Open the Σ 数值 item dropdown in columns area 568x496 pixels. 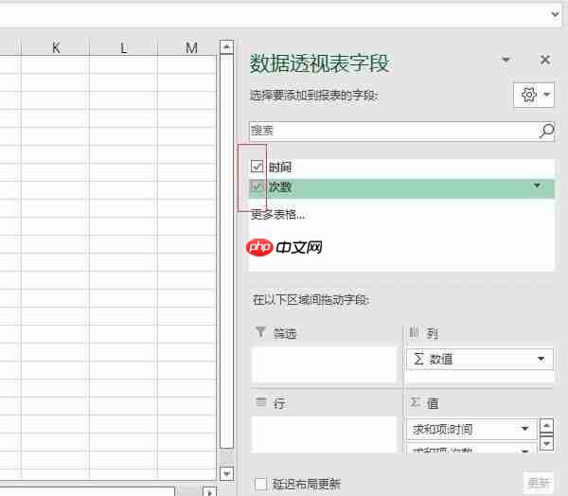[541, 359]
